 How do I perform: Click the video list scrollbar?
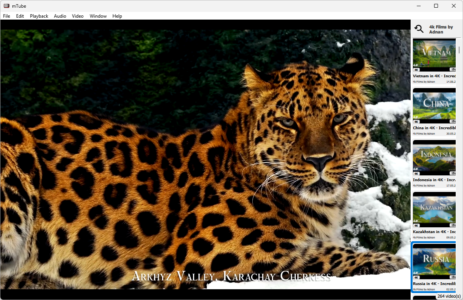point(458,165)
